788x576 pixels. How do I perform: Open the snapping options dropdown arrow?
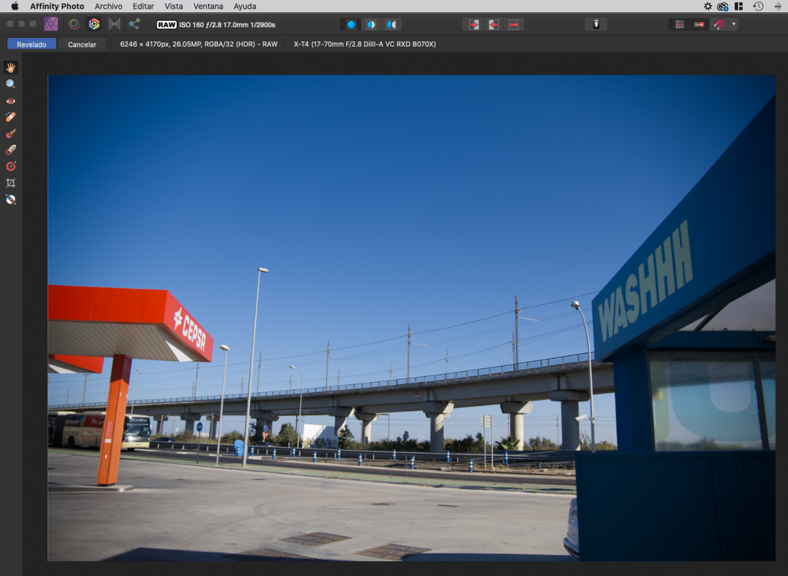click(733, 25)
